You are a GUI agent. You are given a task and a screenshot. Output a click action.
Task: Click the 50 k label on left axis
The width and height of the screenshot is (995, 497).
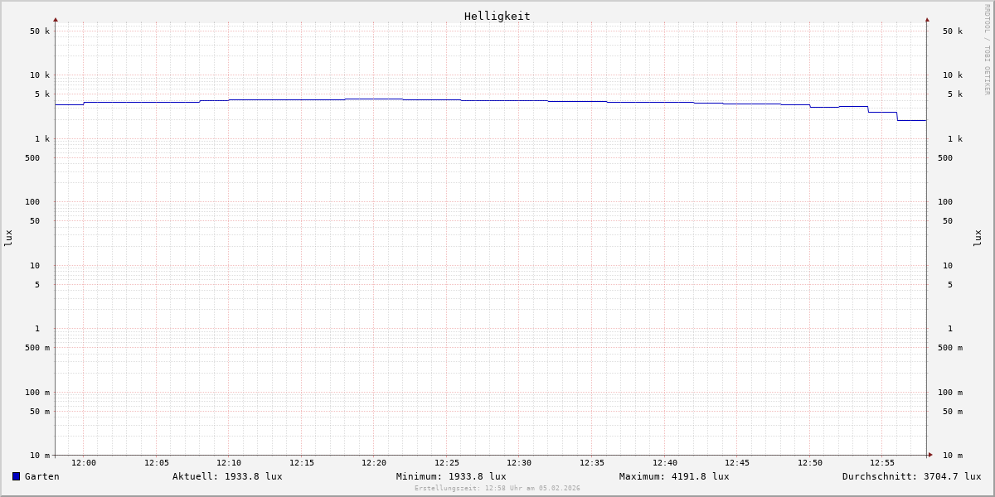40,31
